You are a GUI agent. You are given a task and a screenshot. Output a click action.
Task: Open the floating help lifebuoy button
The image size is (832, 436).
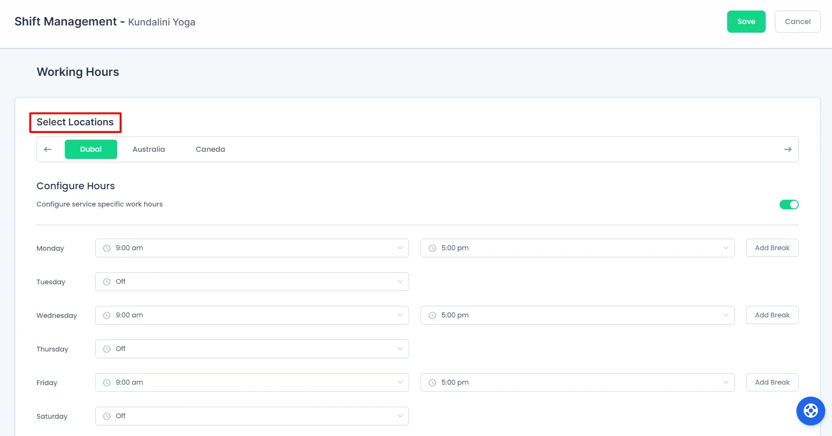810,411
